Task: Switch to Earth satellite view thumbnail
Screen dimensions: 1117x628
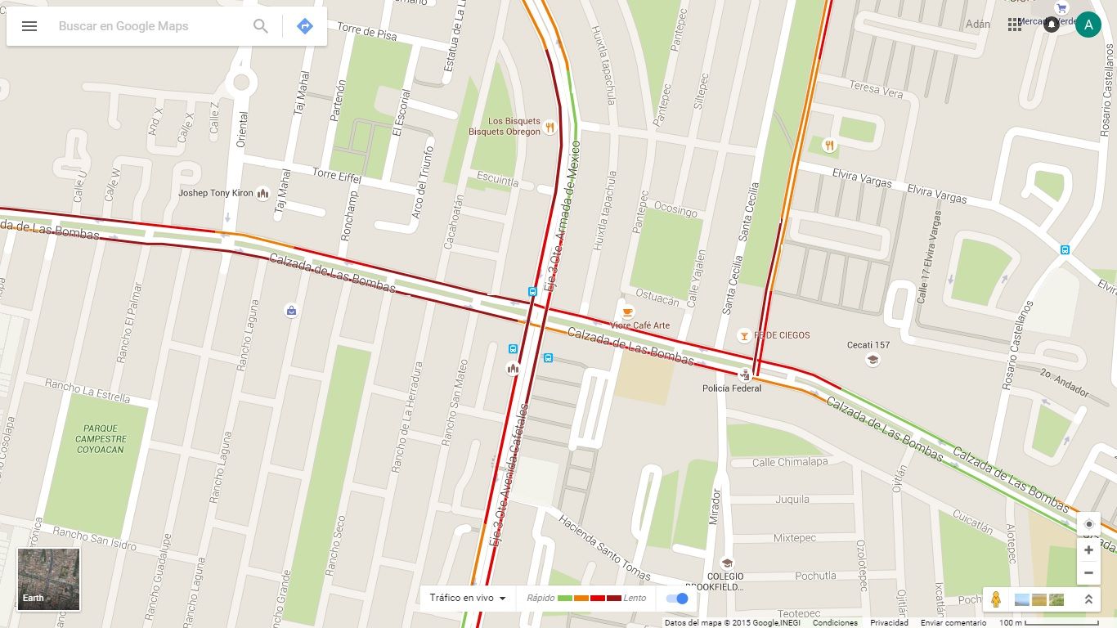Action: point(49,579)
